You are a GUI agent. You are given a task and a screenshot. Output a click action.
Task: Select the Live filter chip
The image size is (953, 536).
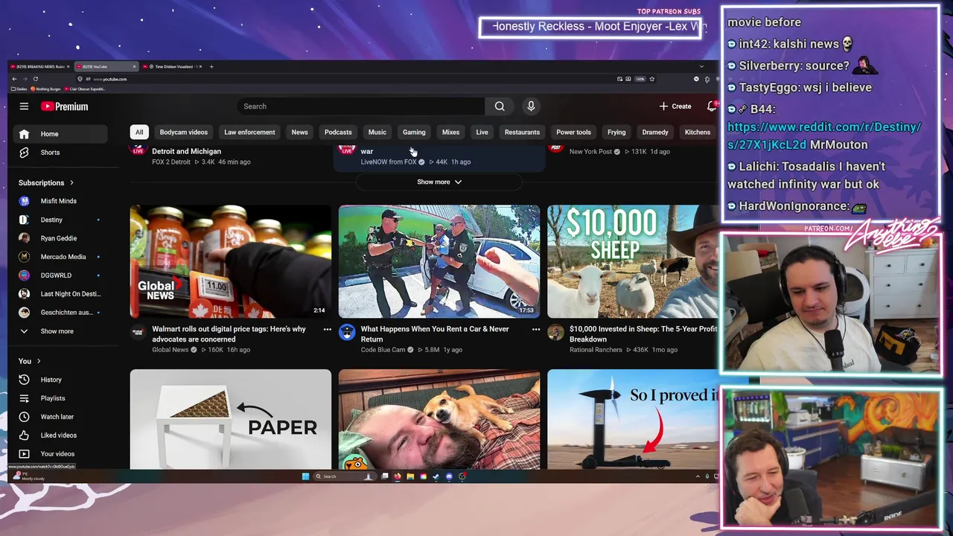point(482,133)
